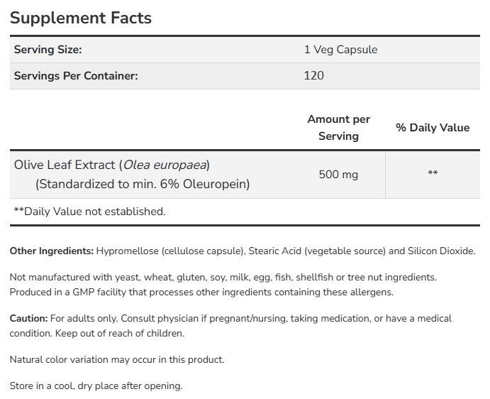Click the Servings Per Container label

point(76,75)
